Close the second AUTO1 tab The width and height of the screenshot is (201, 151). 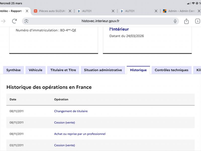click(x=156, y=11)
